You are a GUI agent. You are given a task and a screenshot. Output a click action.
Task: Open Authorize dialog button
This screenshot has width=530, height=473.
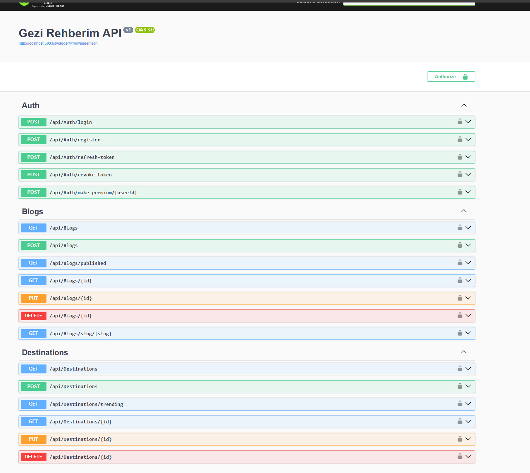(x=451, y=77)
